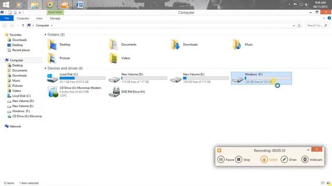Turn on Webcam in recorder

[305, 160]
